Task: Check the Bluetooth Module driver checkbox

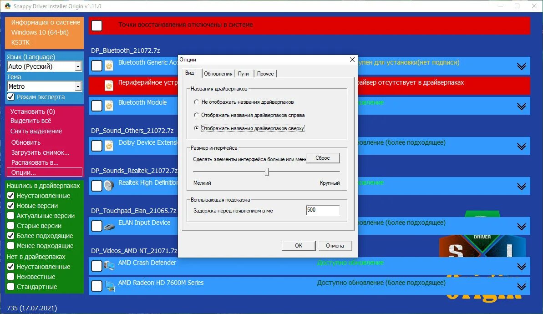Action: (x=96, y=106)
